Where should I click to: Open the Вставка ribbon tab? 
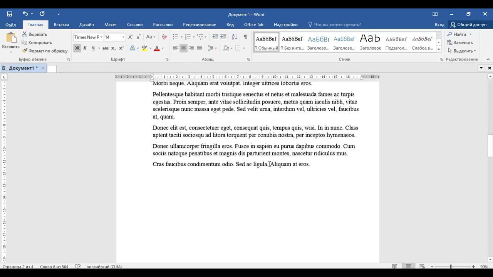tap(61, 25)
